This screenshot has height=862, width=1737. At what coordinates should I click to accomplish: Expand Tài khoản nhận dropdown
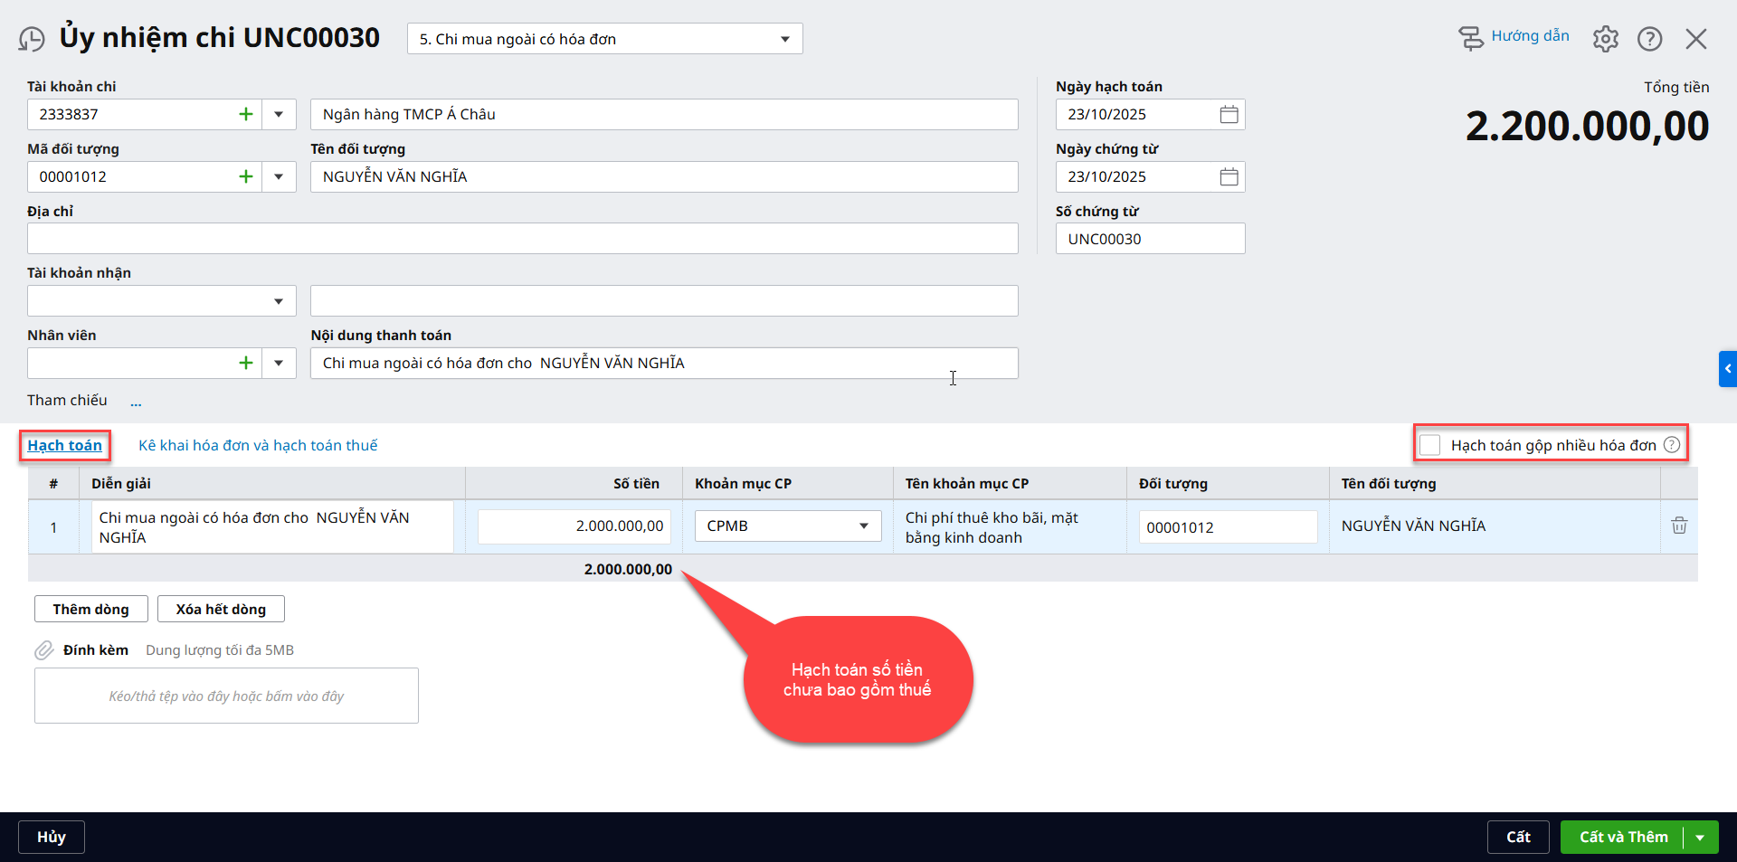coord(279,301)
